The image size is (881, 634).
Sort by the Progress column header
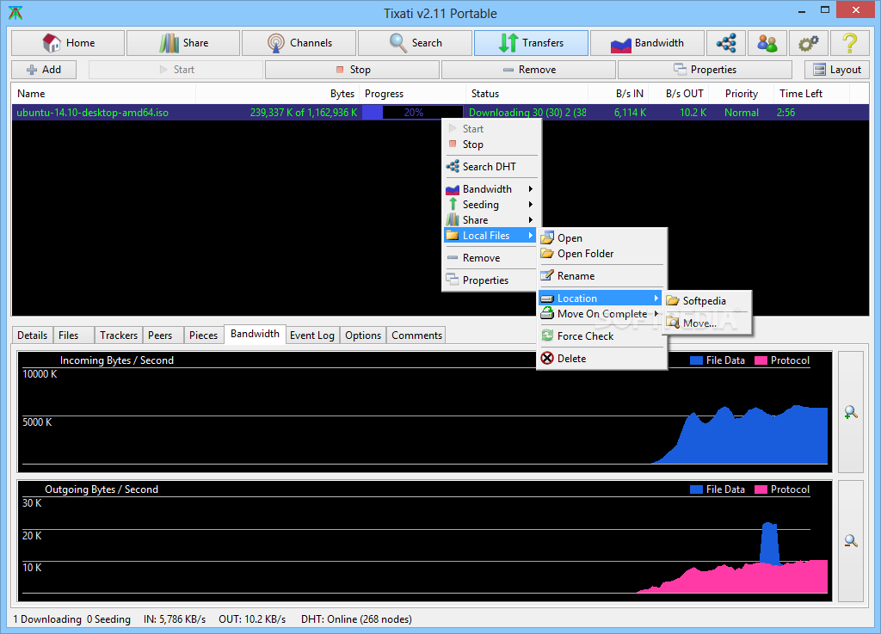[x=412, y=94]
